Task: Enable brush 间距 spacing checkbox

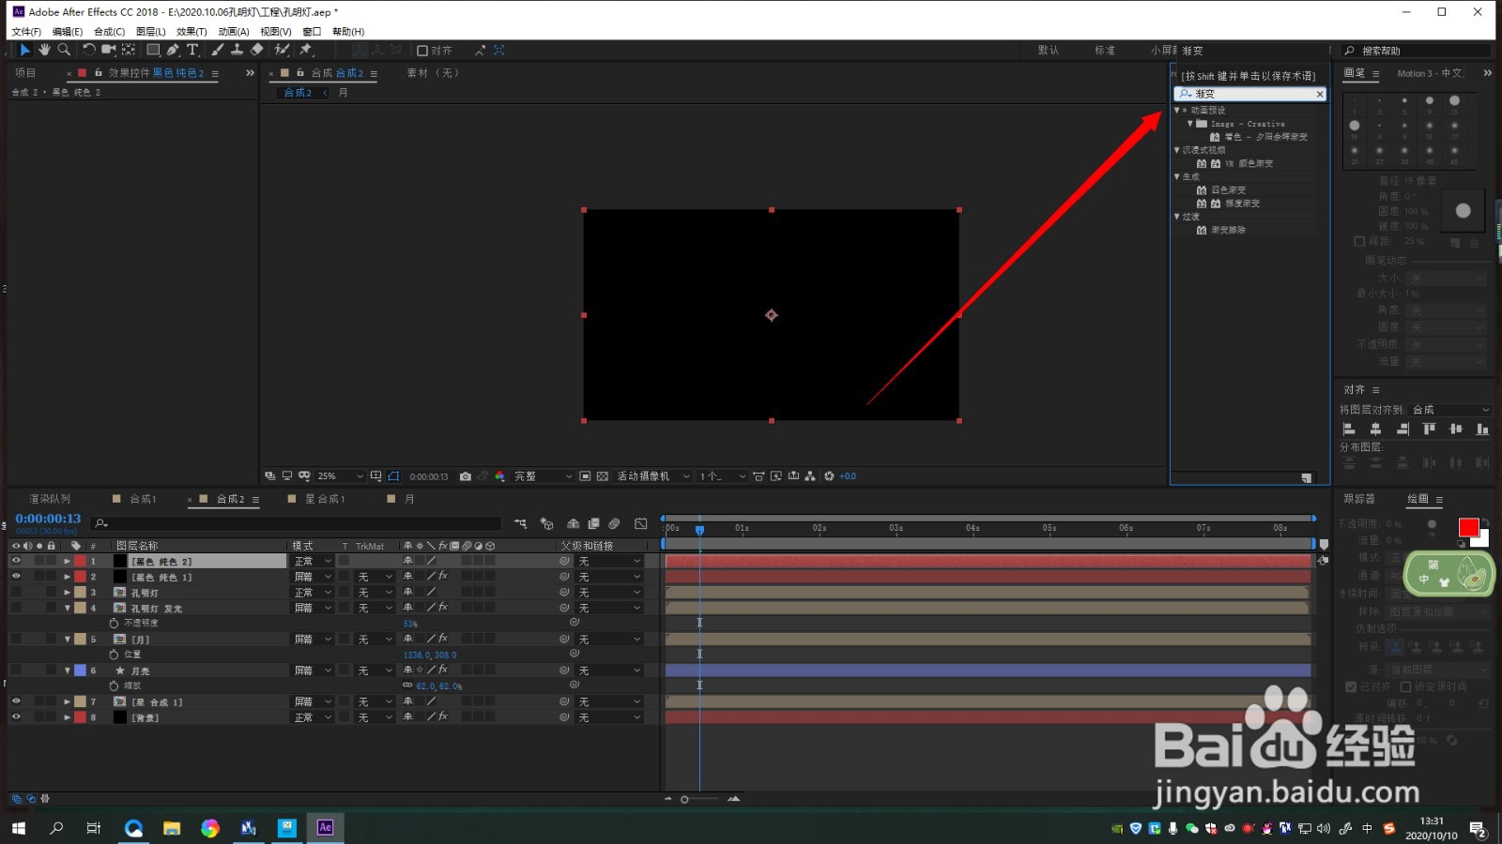Action: [1359, 241]
